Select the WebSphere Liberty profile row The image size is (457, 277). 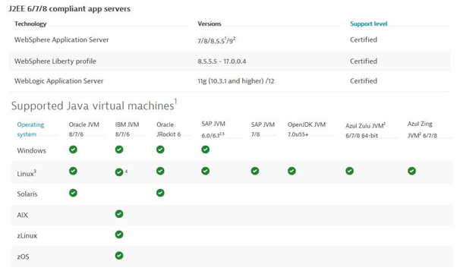point(229,61)
